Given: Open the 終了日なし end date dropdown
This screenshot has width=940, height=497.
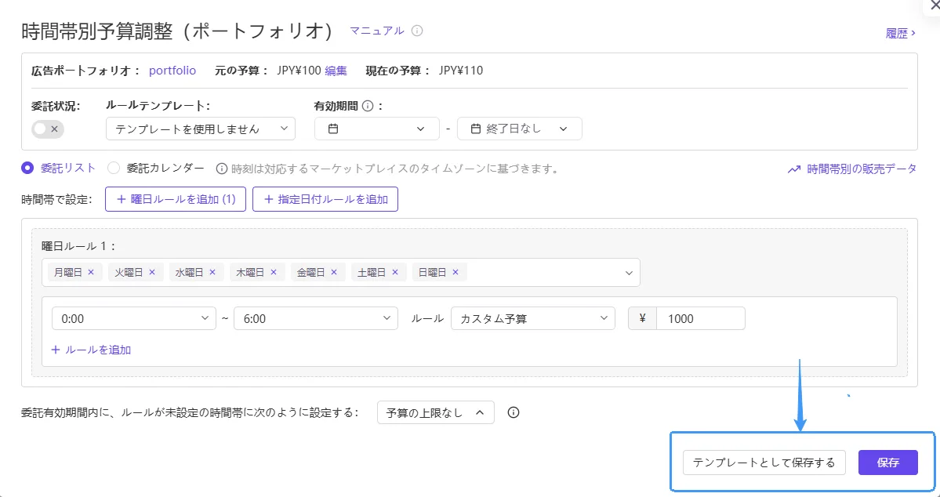Looking at the screenshot, I should (519, 129).
